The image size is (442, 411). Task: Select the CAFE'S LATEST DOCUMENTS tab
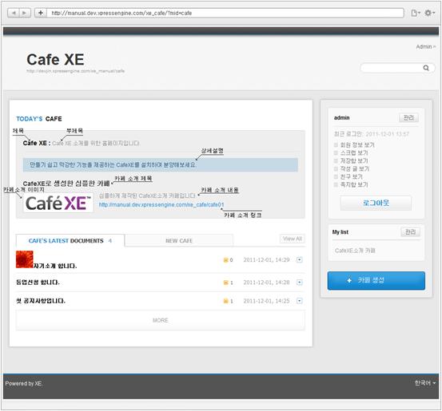pos(70,241)
